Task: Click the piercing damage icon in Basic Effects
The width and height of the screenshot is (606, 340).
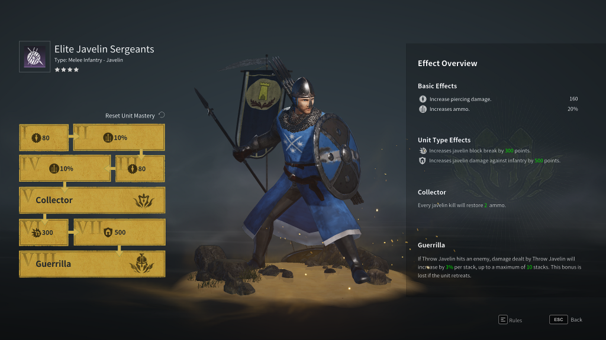Action: (423, 99)
